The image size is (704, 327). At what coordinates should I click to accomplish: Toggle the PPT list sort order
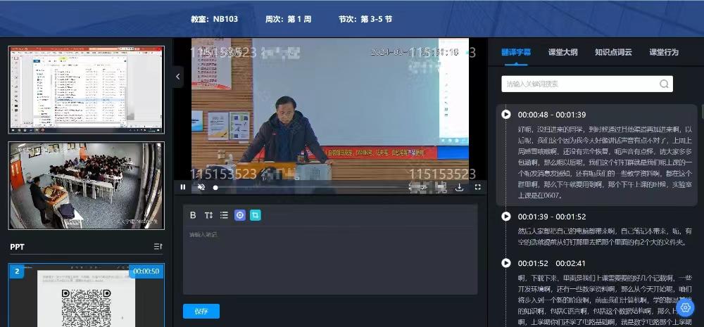coord(158,247)
